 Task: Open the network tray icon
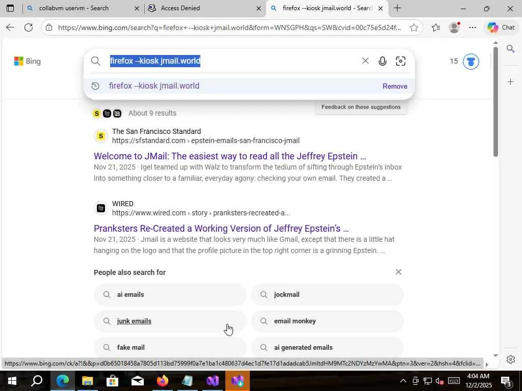click(428, 381)
